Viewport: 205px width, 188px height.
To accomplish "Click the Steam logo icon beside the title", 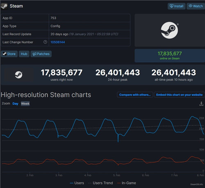I will (x=4, y=6).
